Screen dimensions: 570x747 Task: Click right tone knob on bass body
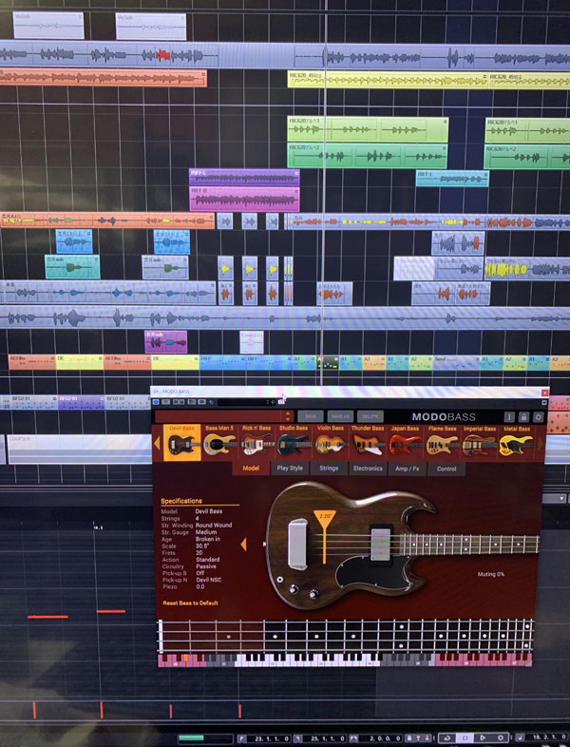[x=313, y=594]
